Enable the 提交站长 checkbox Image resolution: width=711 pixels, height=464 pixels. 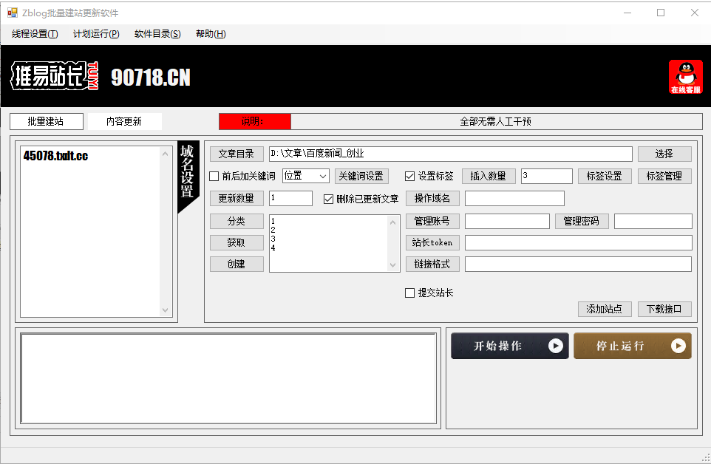(410, 293)
